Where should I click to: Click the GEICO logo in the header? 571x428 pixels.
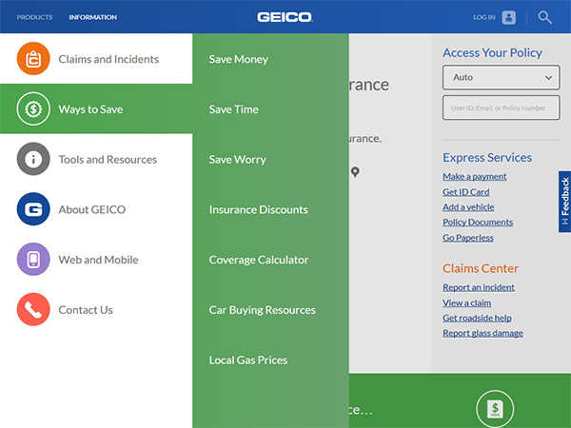[x=285, y=17]
